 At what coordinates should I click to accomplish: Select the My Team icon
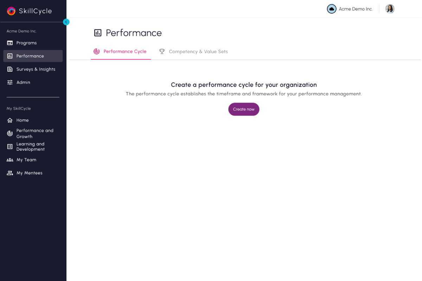[10, 160]
